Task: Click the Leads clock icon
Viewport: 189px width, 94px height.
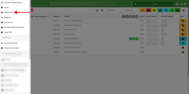Action: click(x=2, y=7)
